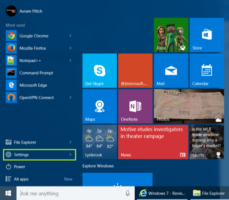Viewport: 229px width, 200px height.
Task: Launch OpenVPN Connect icon
Action: [x=11, y=97]
